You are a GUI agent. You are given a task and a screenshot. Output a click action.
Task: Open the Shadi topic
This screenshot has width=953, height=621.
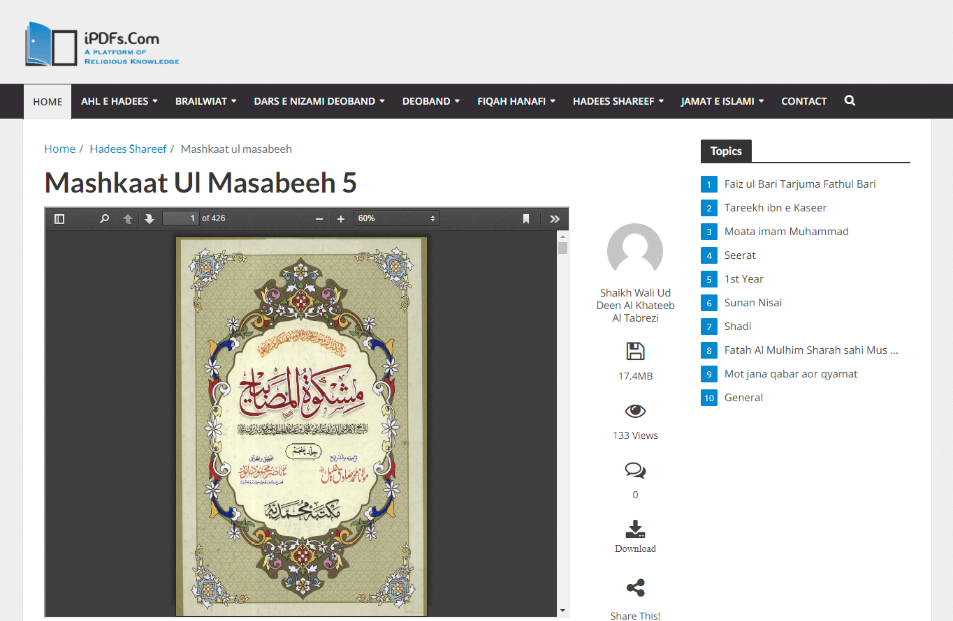click(738, 327)
